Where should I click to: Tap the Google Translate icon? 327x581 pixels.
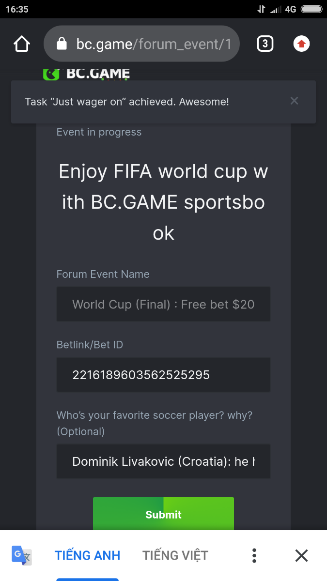(22, 555)
